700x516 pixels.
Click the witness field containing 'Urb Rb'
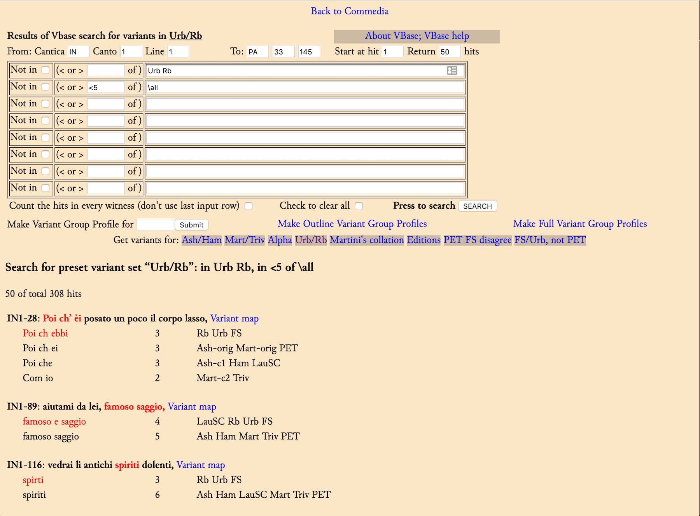coord(305,70)
